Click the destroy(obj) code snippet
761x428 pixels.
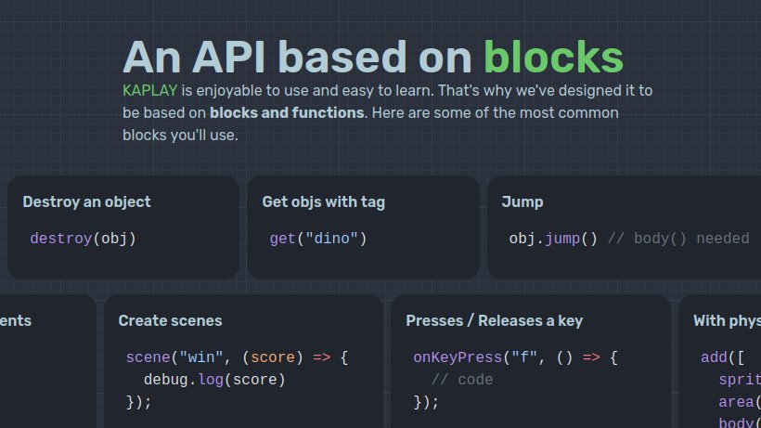83,239
